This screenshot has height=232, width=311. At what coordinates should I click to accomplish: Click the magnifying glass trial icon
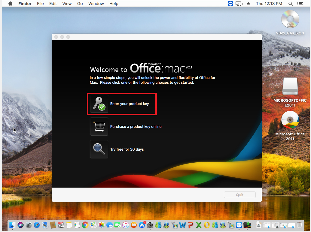[x=99, y=149]
